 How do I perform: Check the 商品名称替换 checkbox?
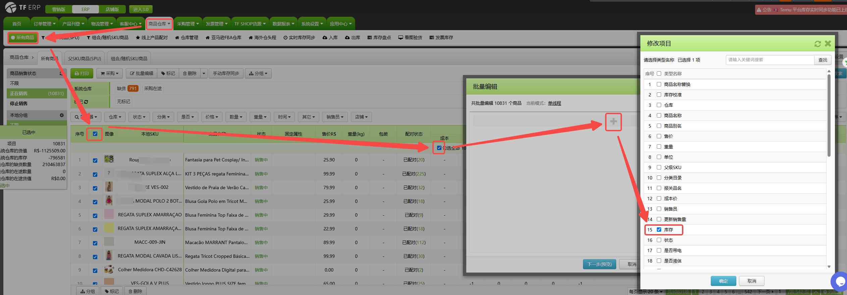(659, 84)
